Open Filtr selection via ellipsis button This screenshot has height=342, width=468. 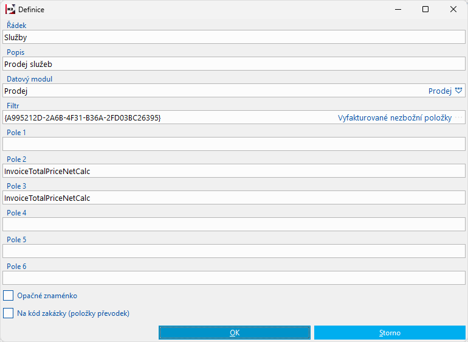pos(459,117)
